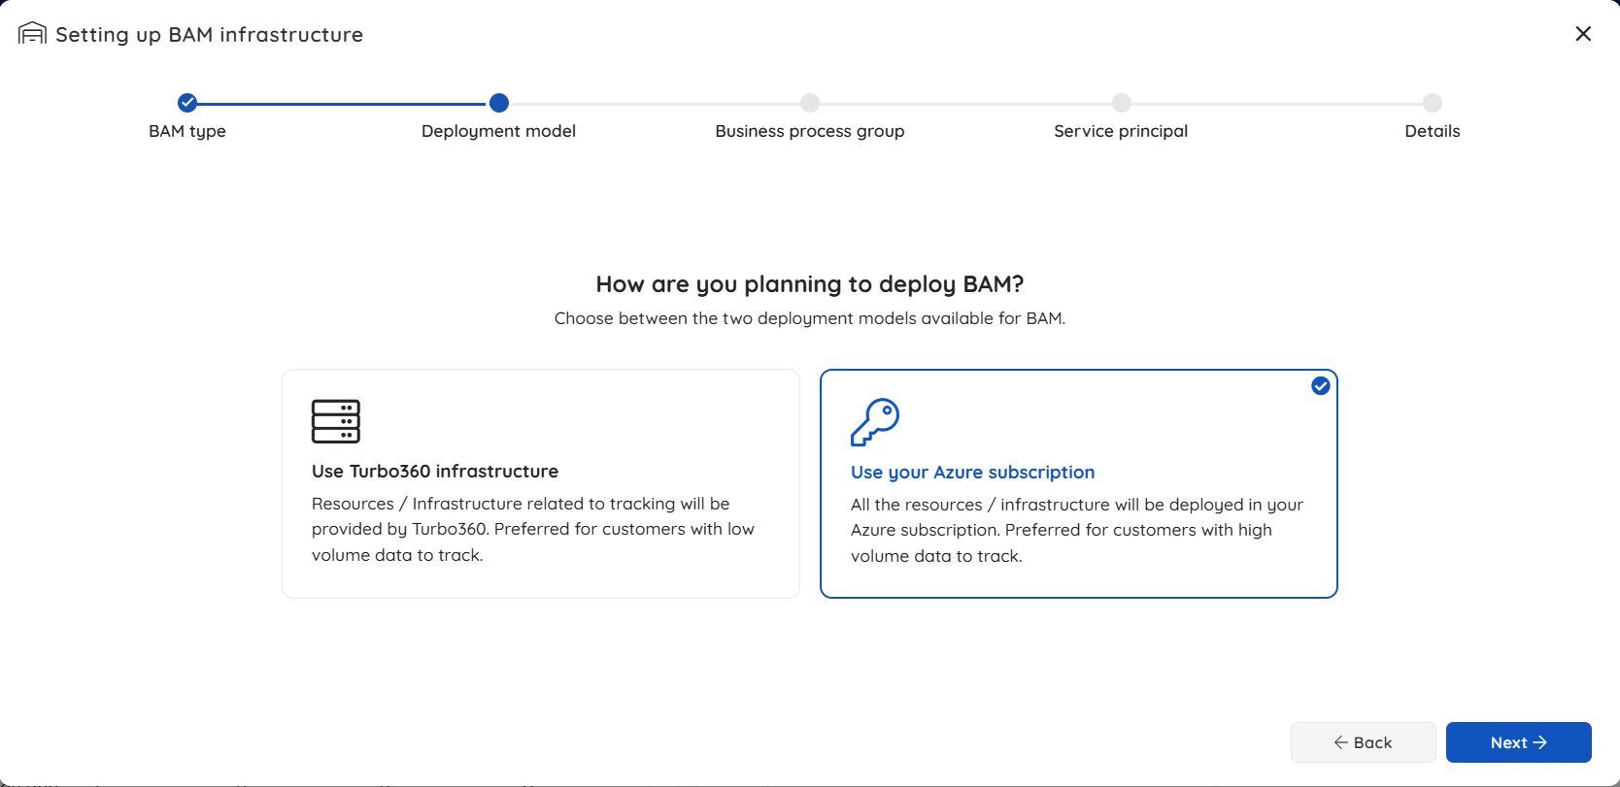Click the Turbo360 low volume data description
Viewport: 1620px width, 787px height.
533,529
